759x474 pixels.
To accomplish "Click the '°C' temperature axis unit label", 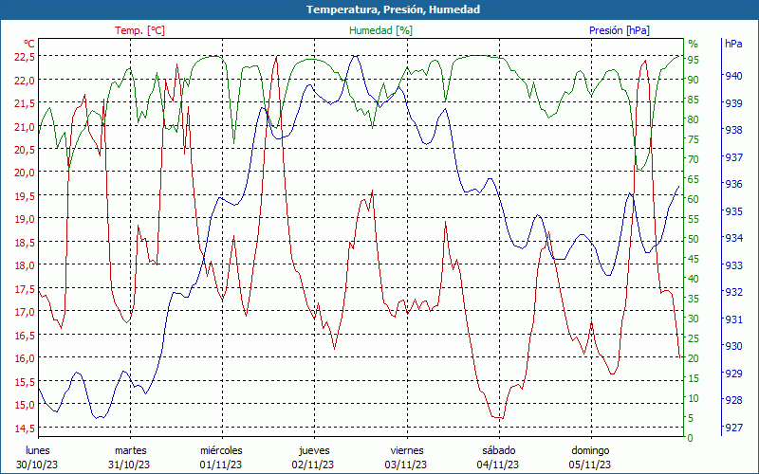I will coord(29,44).
